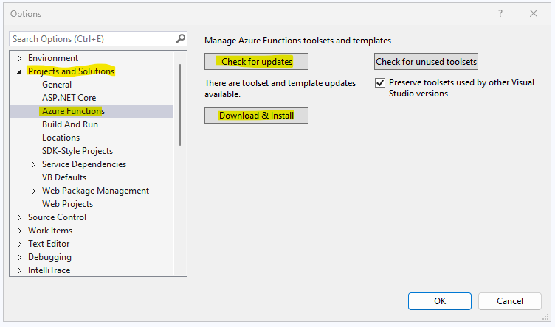
Task: Expand the Service Dependencies node
Action: click(33, 164)
